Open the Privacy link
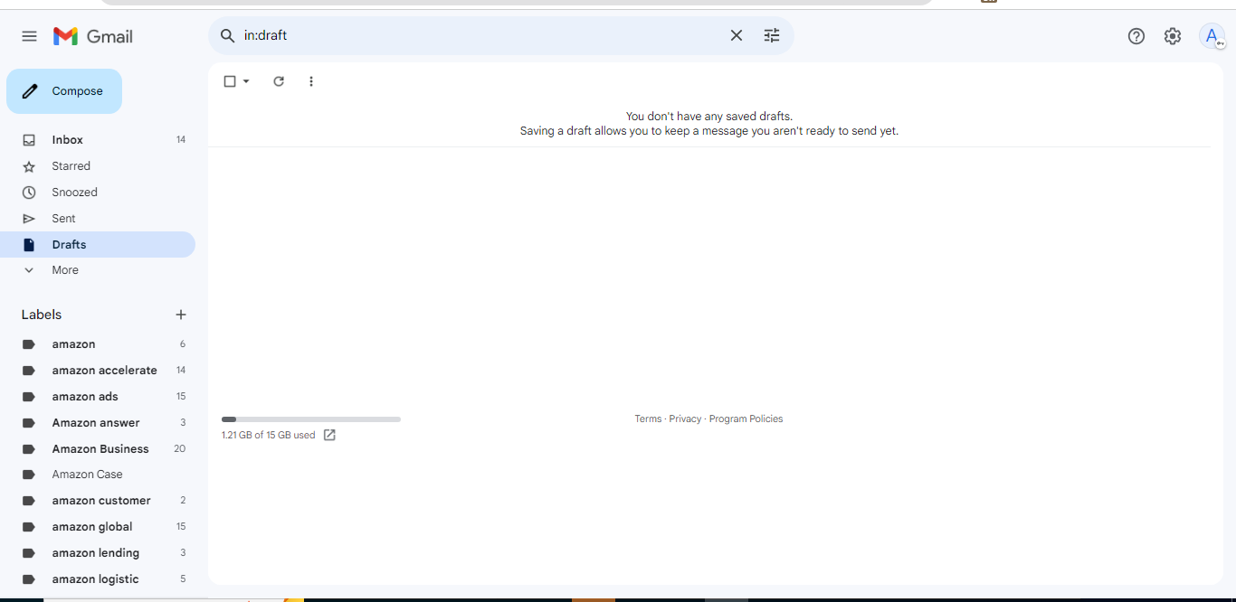1236x602 pixels. pyautogui.click(x=685, y=419)
